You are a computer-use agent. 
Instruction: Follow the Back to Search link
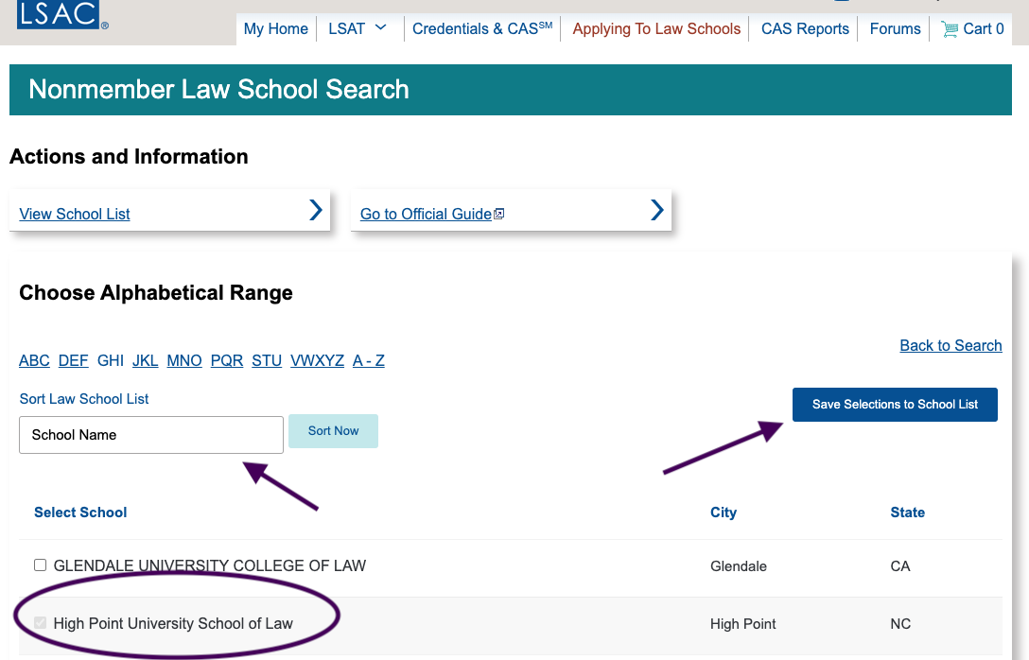click(x=951, y=345)
